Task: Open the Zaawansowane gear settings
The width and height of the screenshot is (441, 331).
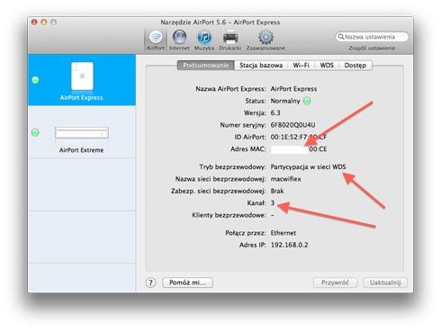Action: 265,40
